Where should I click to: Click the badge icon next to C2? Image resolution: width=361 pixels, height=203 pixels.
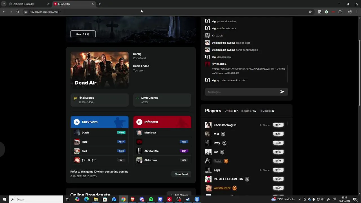[x=222, y=152]
